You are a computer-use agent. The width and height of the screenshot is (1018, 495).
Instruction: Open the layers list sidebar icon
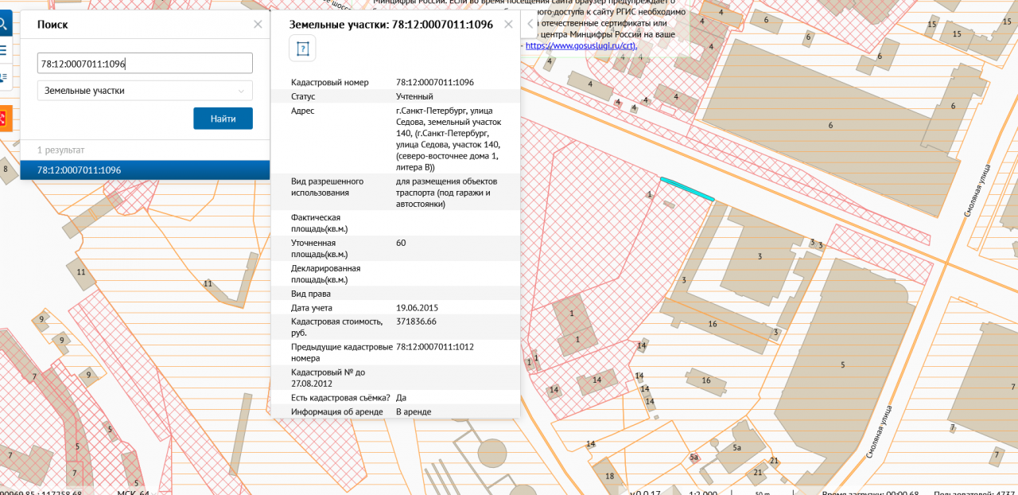[4, 50]
